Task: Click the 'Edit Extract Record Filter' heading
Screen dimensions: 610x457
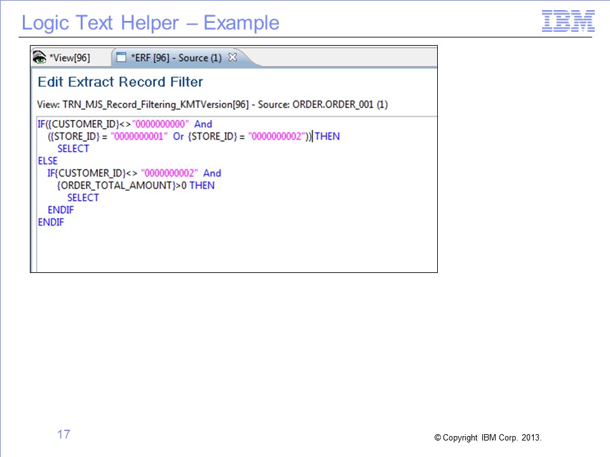Action: point(120,82)
